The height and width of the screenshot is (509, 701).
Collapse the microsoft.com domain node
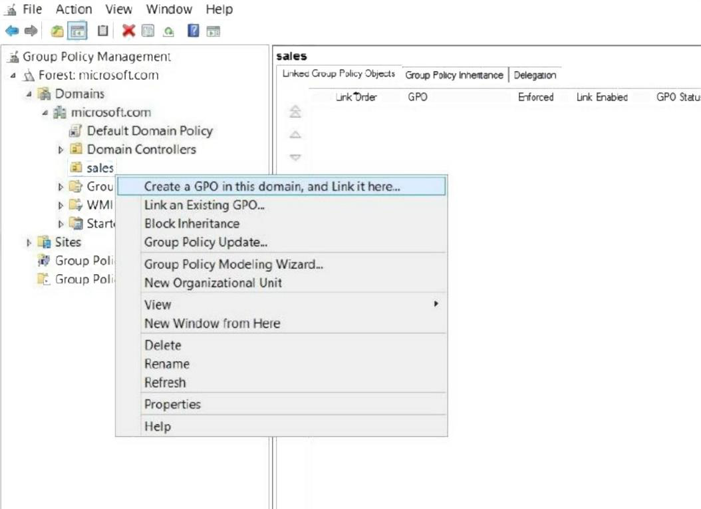45,112
